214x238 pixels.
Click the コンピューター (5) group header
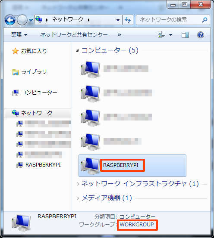pyautogui.click(x=110, y=50)
